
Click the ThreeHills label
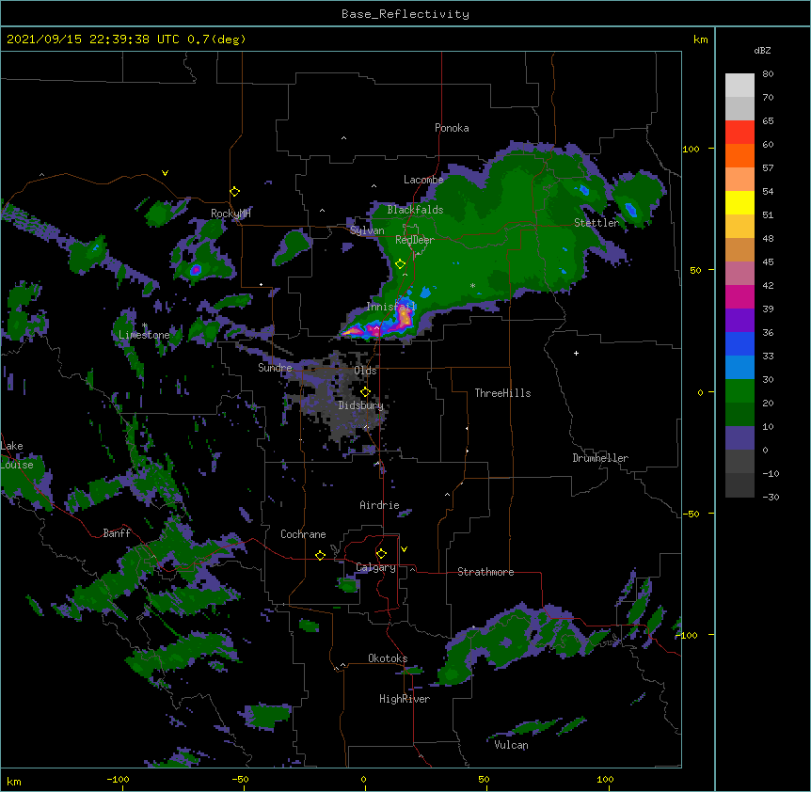[x=502, y=393]
